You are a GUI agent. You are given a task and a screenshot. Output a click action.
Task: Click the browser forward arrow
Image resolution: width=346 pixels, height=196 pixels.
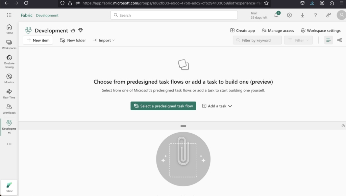tap(16, 3)
